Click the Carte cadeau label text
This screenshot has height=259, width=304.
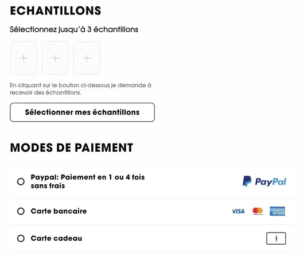[56, 238]
